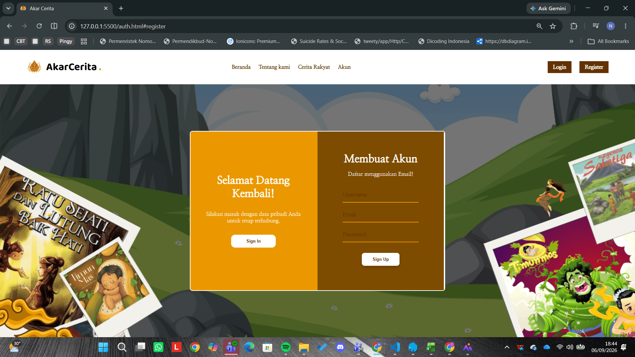
Task: Open the Tentang kami menu item
Action: (274, 67)
